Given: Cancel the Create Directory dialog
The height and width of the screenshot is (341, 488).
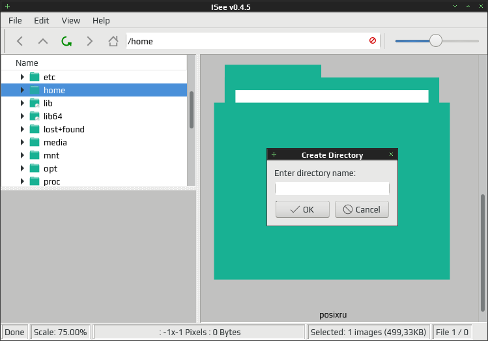Looking at the screenshot, I should [362, 209].
